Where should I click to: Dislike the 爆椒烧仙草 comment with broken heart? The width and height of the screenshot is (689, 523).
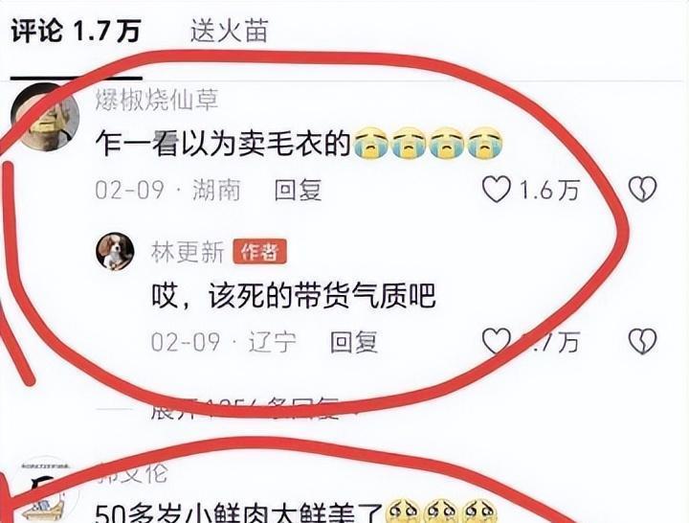coord(643,189)
